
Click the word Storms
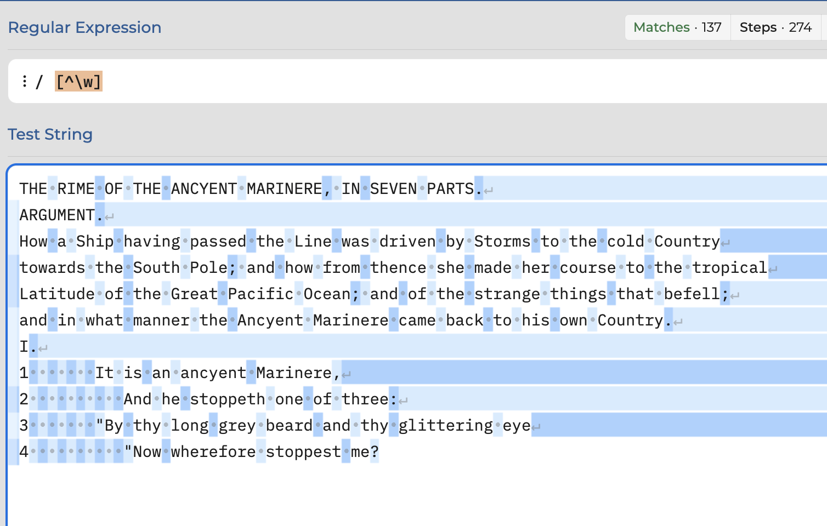[x=502, y=242]
